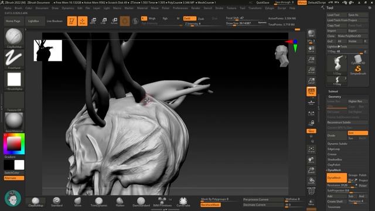Open the white BrushAlpha picker
This screenshot has height=211, width=375.
14,80
